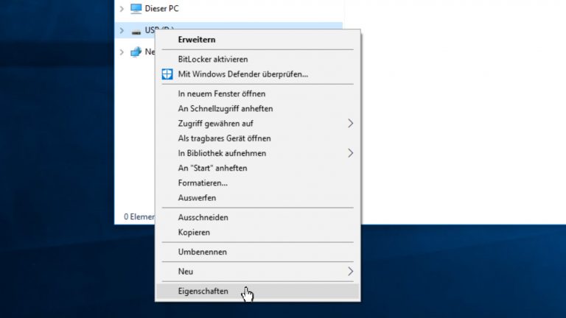566x318 pixels.
Task: Open the Neu submenu arrow
Action: coord(350,272)
